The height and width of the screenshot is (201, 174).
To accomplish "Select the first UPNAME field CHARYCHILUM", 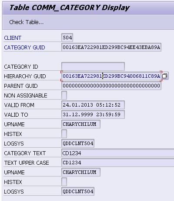I will click(81, 124).
